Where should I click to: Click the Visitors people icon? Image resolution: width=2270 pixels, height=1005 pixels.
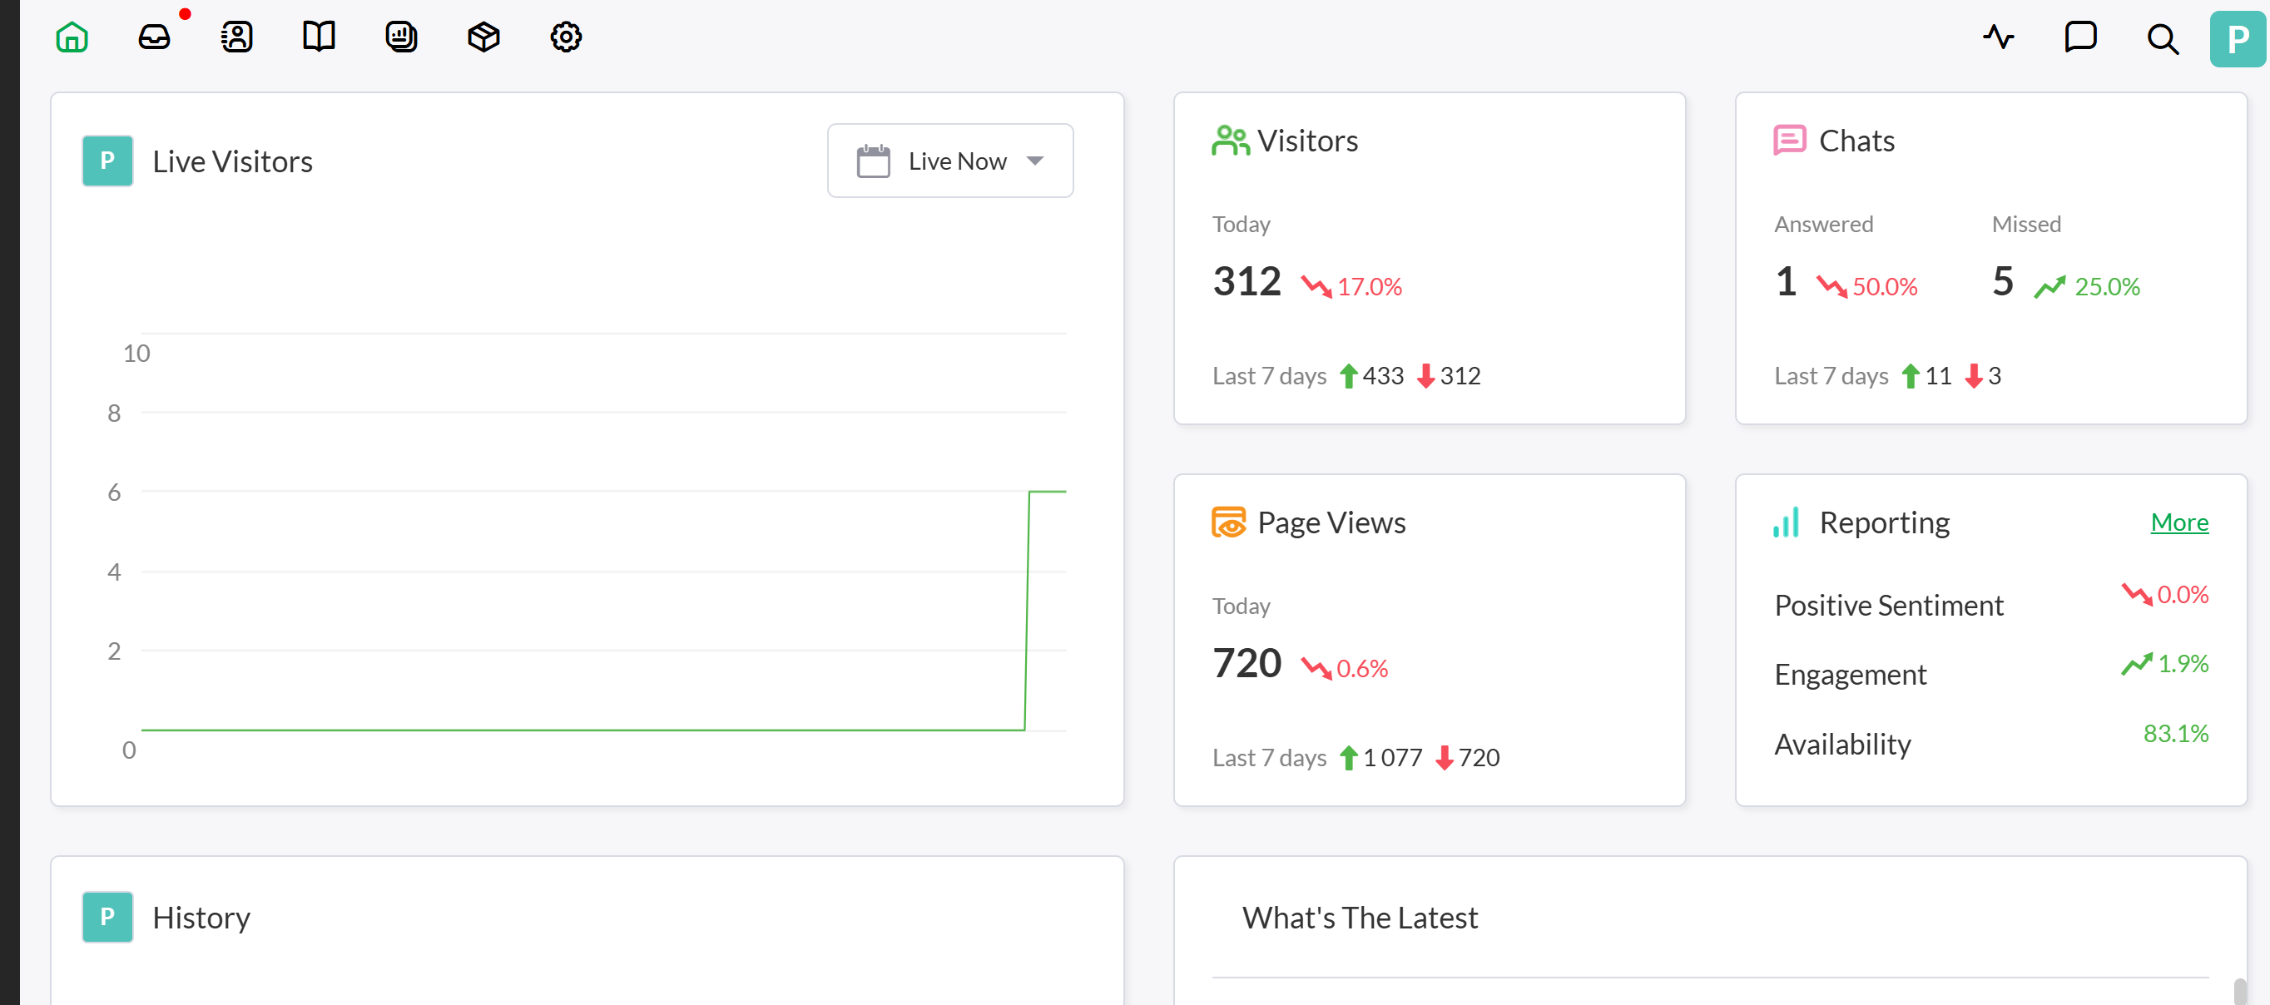[1230, 141]
